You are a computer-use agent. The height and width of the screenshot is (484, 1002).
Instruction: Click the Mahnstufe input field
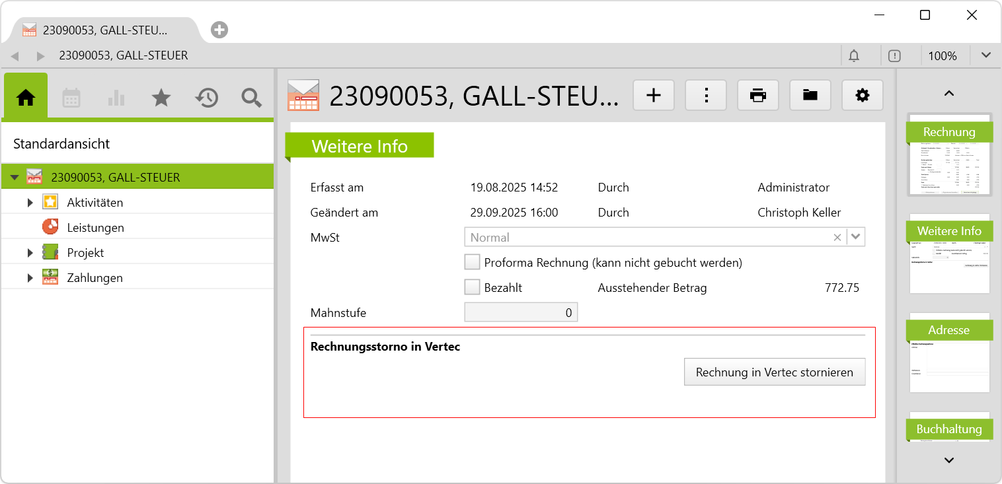pyautogui.click(x=521, y=312)
